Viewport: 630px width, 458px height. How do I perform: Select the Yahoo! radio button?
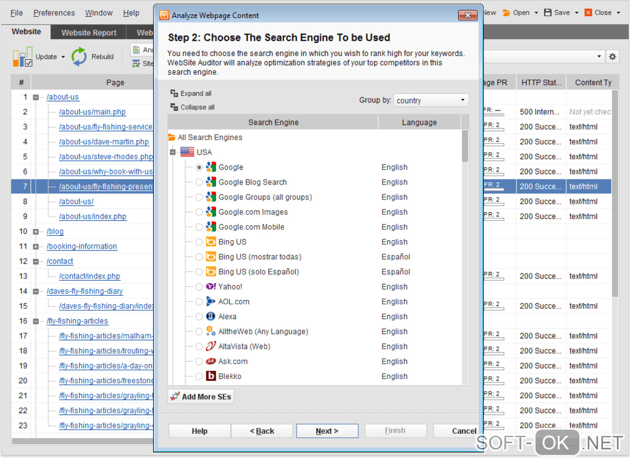click(x=199, y=286)
